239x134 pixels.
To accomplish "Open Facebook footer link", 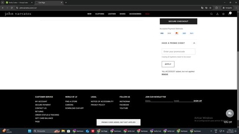I will click(x=124, y=105).
